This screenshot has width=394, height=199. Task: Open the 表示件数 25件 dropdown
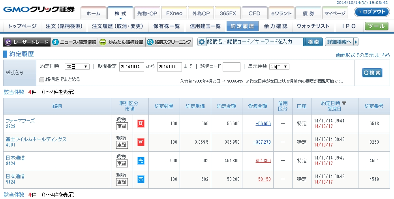(x=279, y=67)
